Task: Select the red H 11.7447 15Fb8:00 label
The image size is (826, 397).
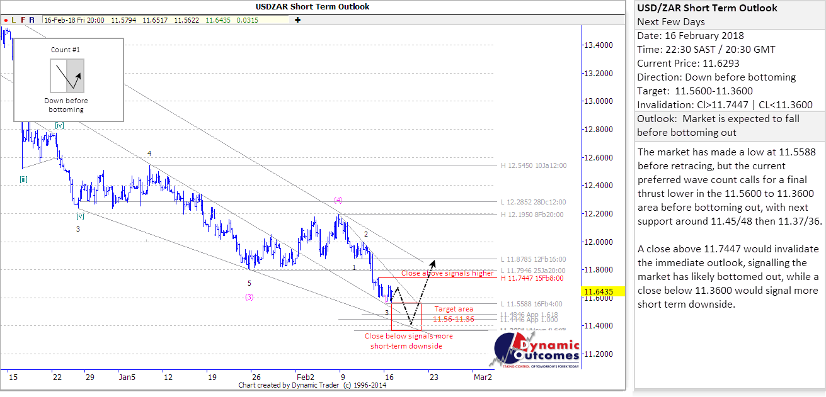Action: coord(532,277)
